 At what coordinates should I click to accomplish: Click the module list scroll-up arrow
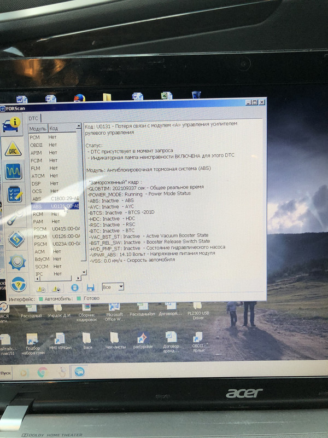point(79,126)
